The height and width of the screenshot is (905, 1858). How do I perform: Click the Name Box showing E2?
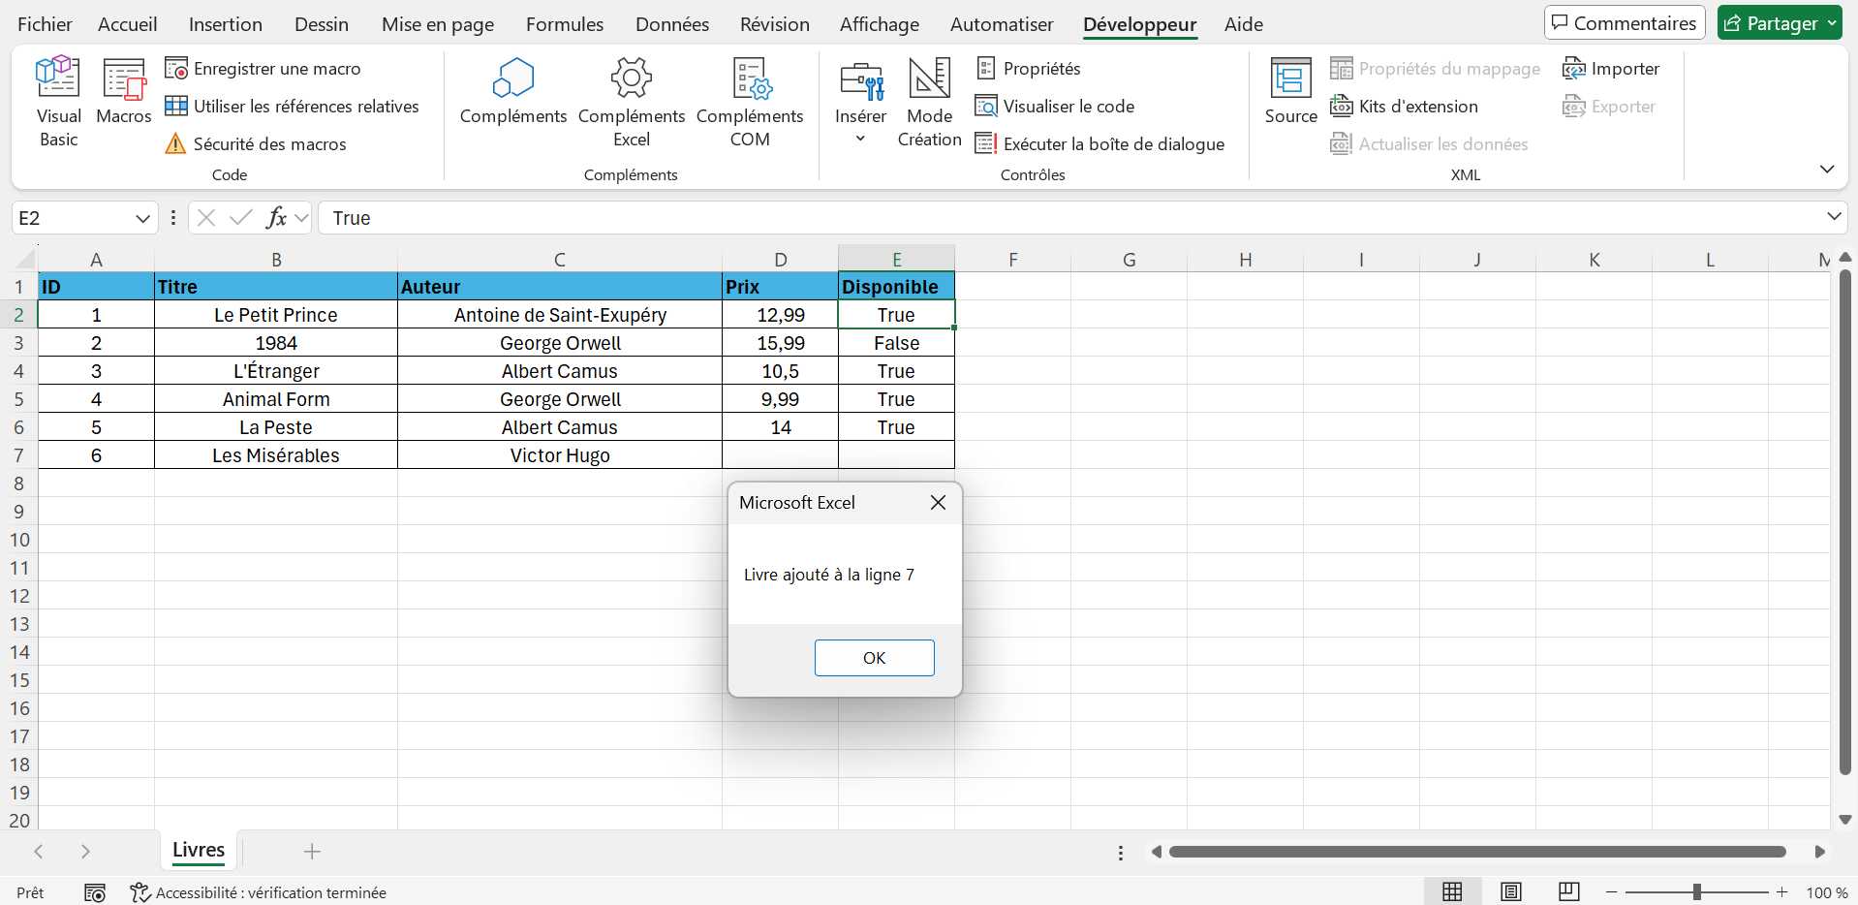[73, 218]
